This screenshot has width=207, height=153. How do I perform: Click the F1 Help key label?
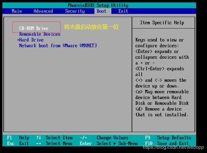tap(18, 138)
